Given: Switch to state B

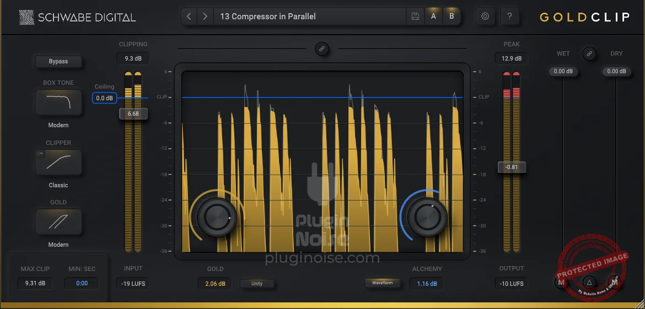Looking at the screenshot, I should click(x=452, y=17).
